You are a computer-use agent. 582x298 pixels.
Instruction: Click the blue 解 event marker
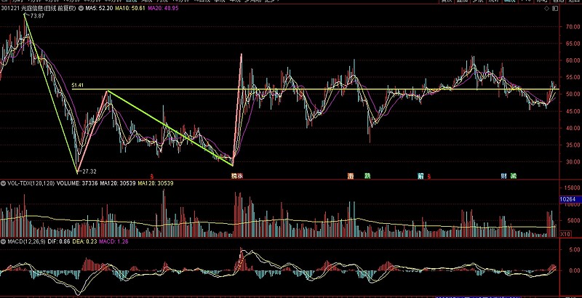tap(420, 176)
